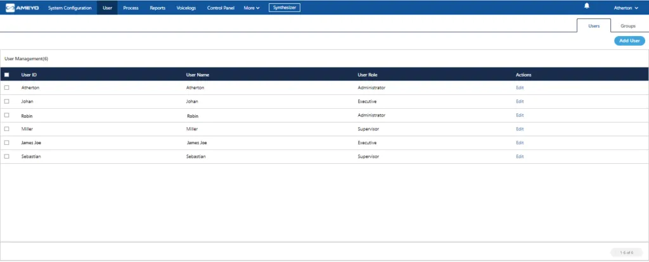Click Johan in the User Name column
649x262 pixels.
tap(192, 101)
